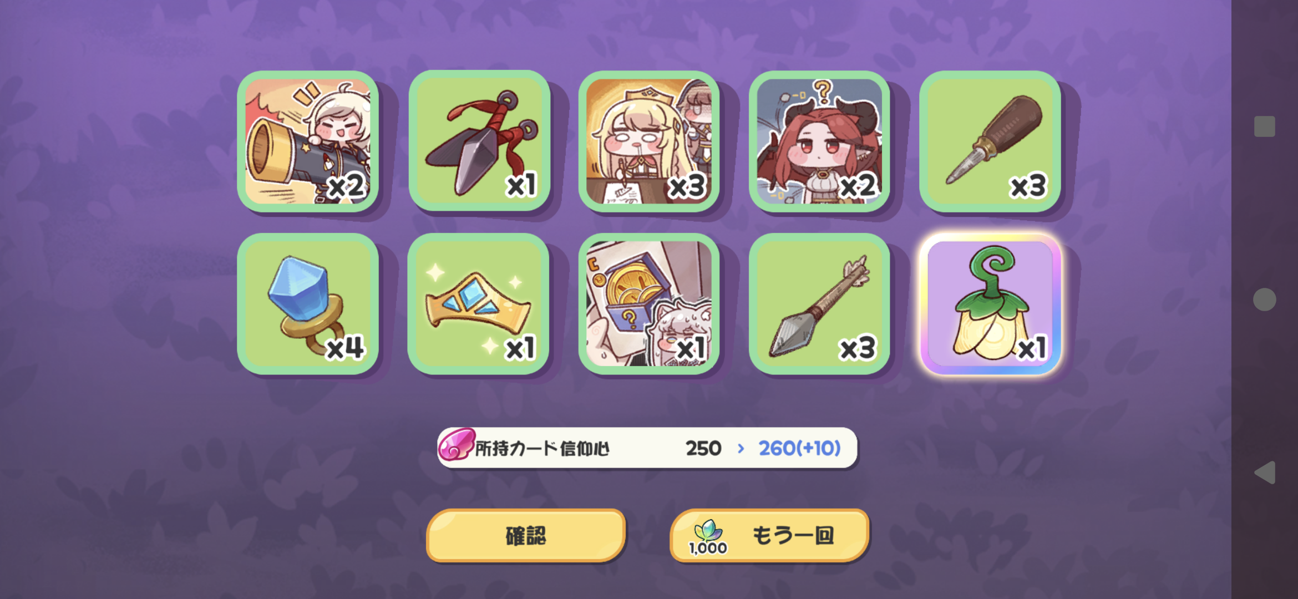1298x599 pixels.
Task: Tap the stone-tipped spear item
Action: click(819, 304)
